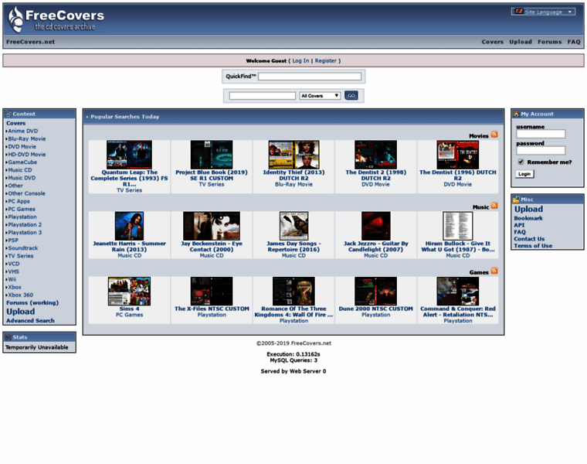Open Quantum Leap Complete Series cover thumbnail

click(129, 155)
